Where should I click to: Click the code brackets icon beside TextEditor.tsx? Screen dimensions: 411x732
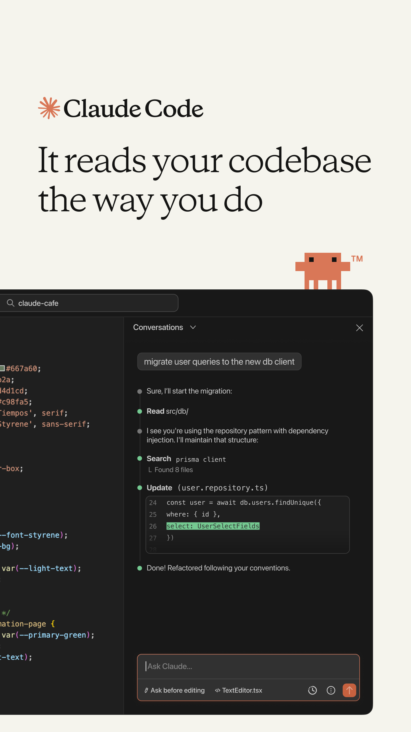218,690
